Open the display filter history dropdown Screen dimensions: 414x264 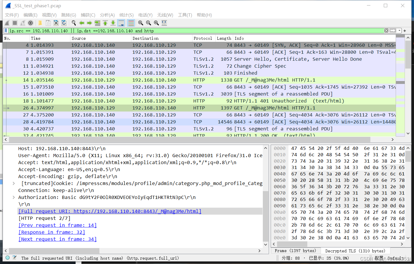(400, 30)
